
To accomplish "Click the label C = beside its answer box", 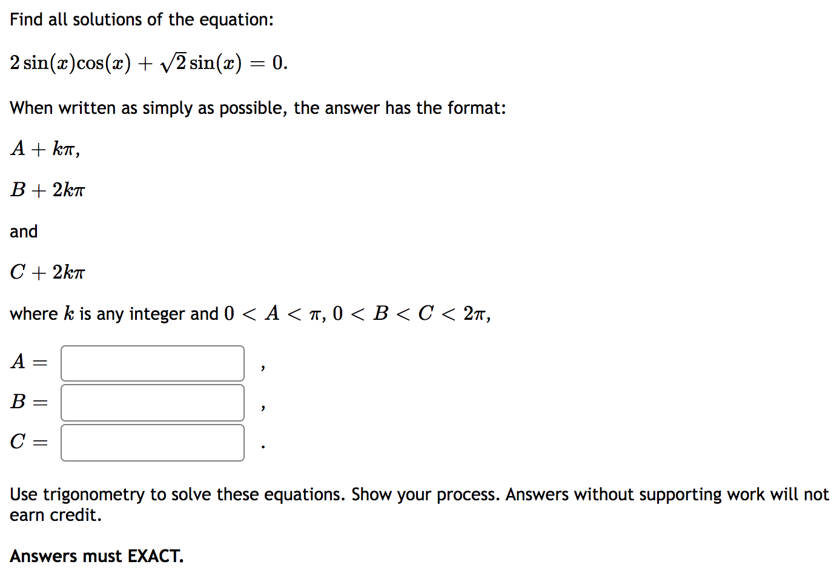I will [x=27, y=442].
